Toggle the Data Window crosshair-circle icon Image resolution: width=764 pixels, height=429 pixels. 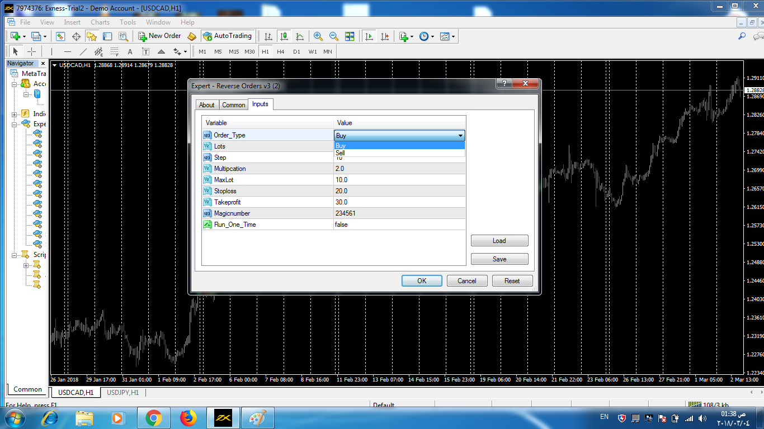(76, 36)
